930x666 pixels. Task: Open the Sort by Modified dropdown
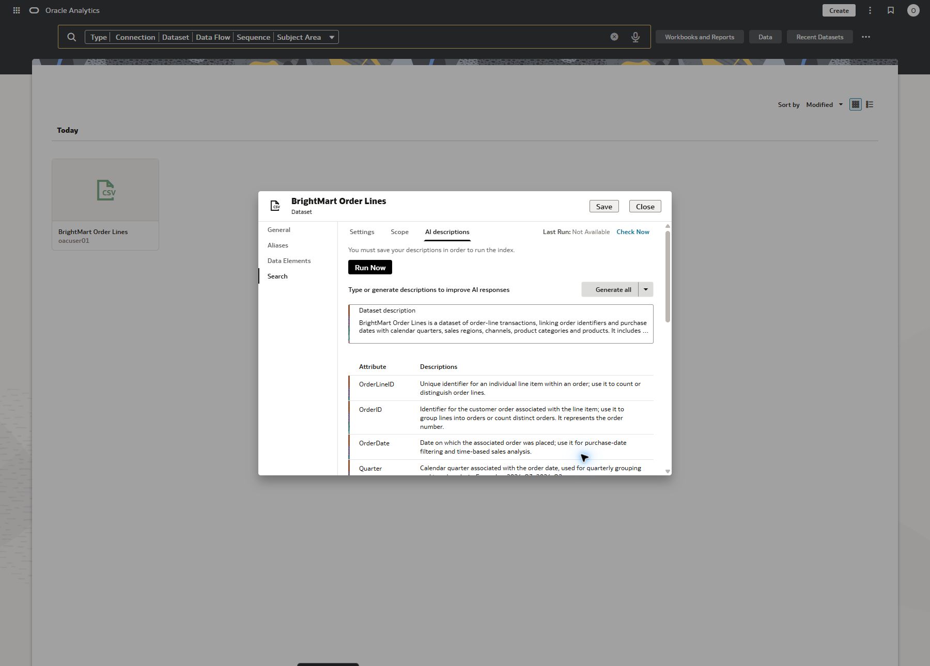(825, 104)
